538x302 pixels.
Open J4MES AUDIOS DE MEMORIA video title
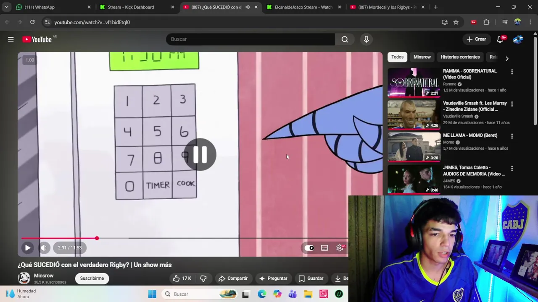[x=474, y=171]
